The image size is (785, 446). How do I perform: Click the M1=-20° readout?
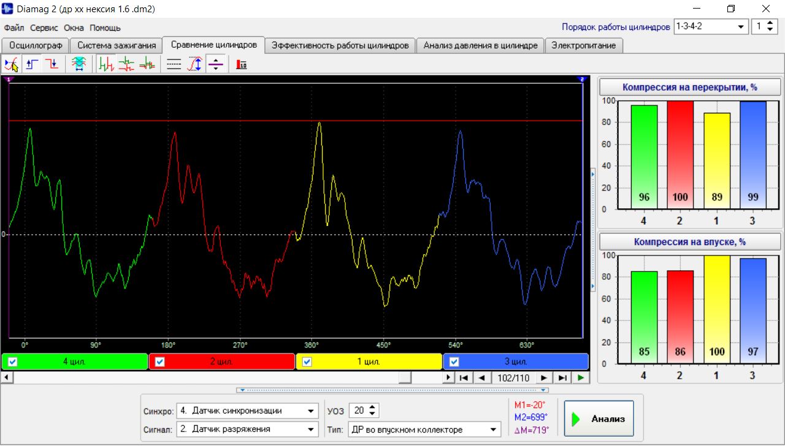point(530,405)
